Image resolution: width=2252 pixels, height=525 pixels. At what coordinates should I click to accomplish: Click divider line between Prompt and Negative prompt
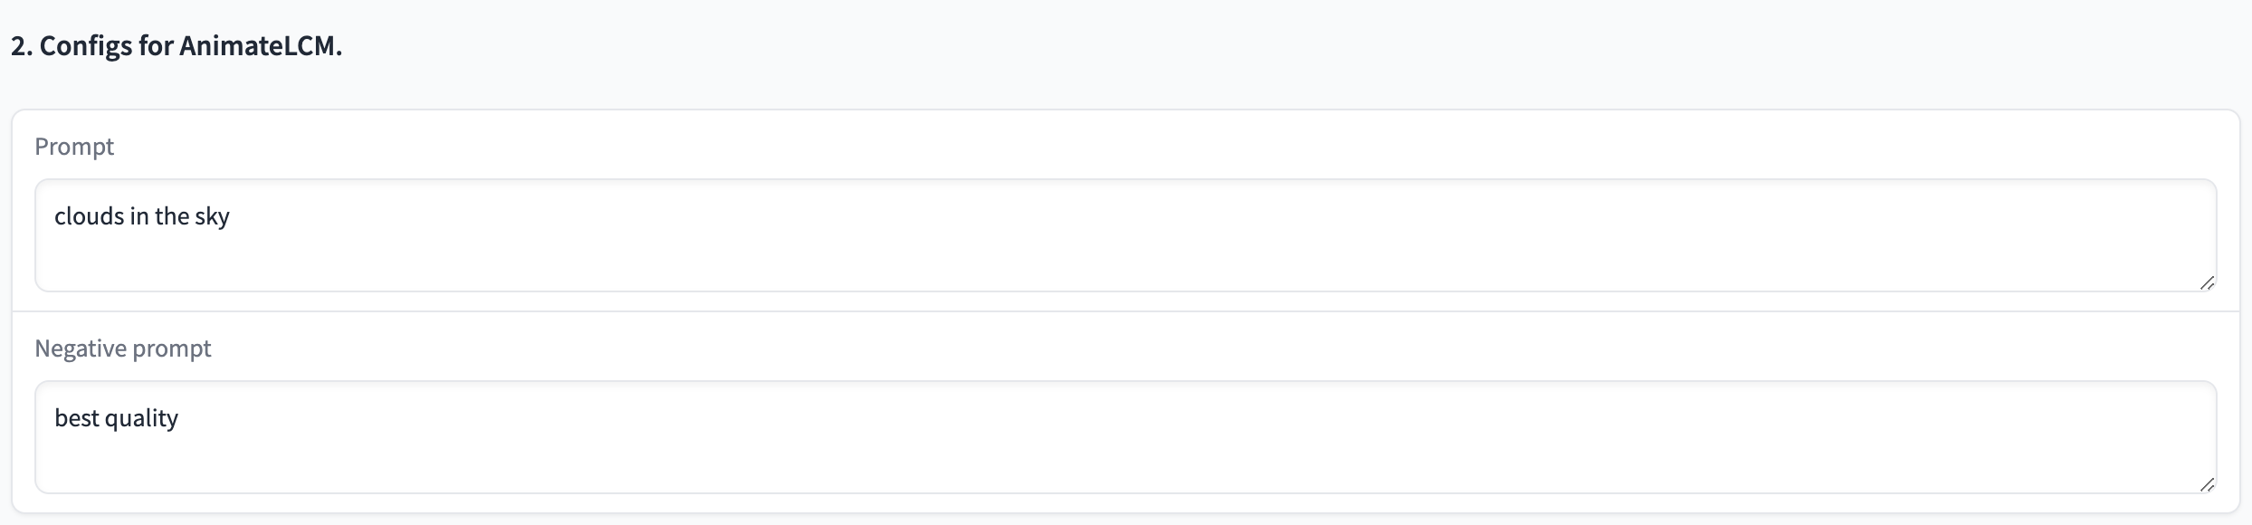coord(1124,311)
